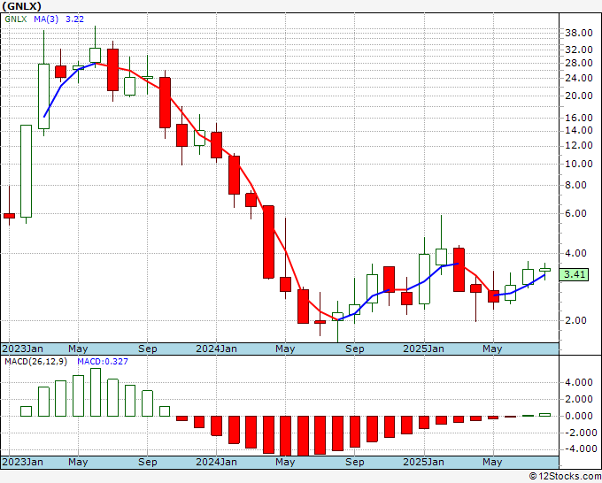Viewport: 602px width, 483px height.
Task: Click the moving average value 3.22
Action: click(x=74, y=19)
